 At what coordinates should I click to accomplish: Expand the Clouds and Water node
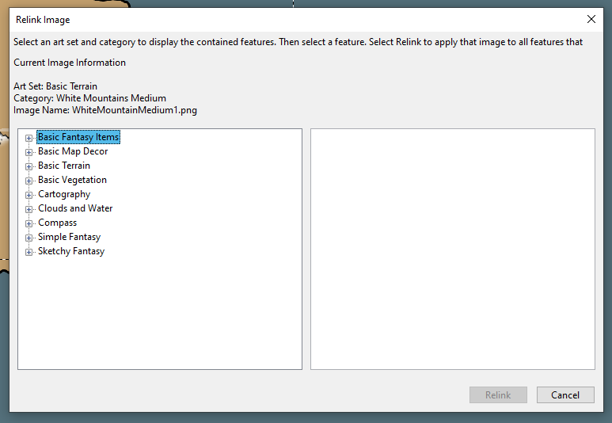(x=29, y=209)
